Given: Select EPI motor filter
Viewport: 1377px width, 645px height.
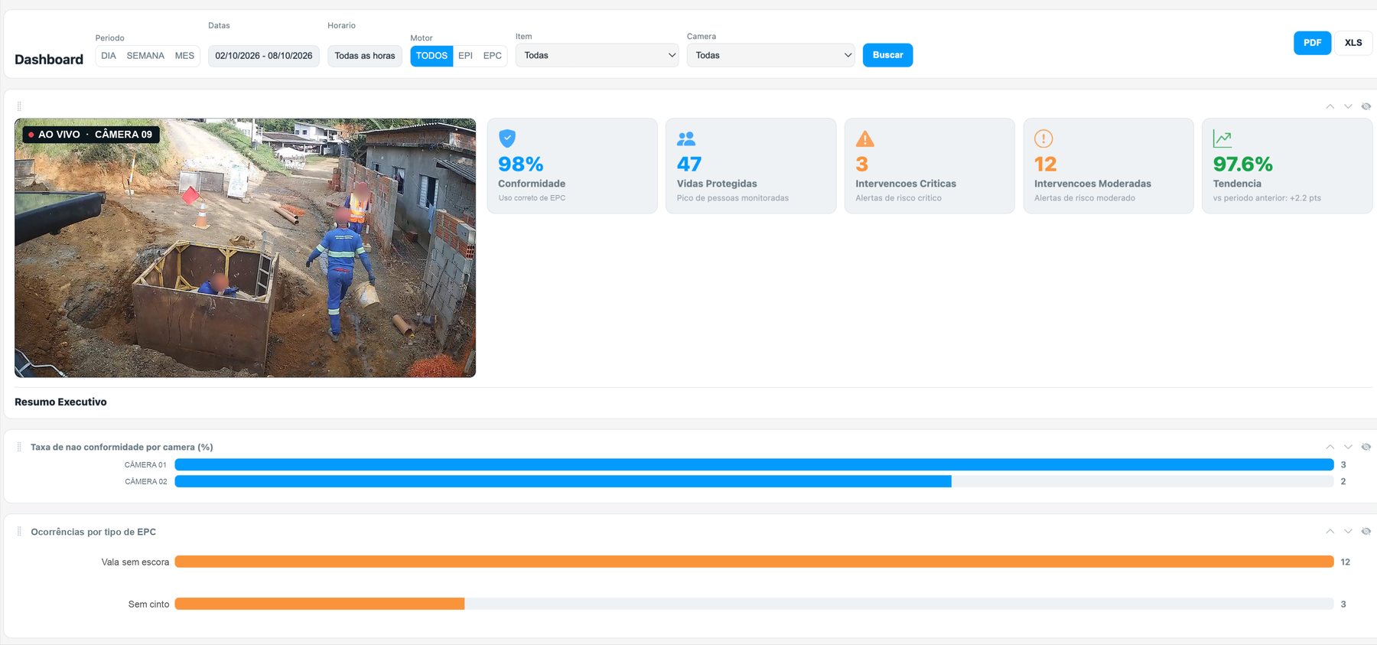Looking at the screenshot, I should pos(465,56).
